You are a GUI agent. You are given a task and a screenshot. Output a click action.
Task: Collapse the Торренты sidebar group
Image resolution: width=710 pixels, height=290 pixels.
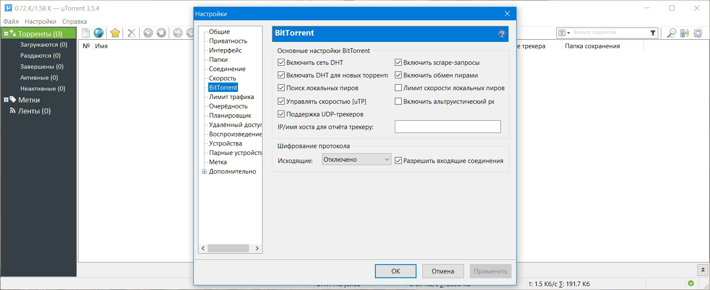(6, 33)
